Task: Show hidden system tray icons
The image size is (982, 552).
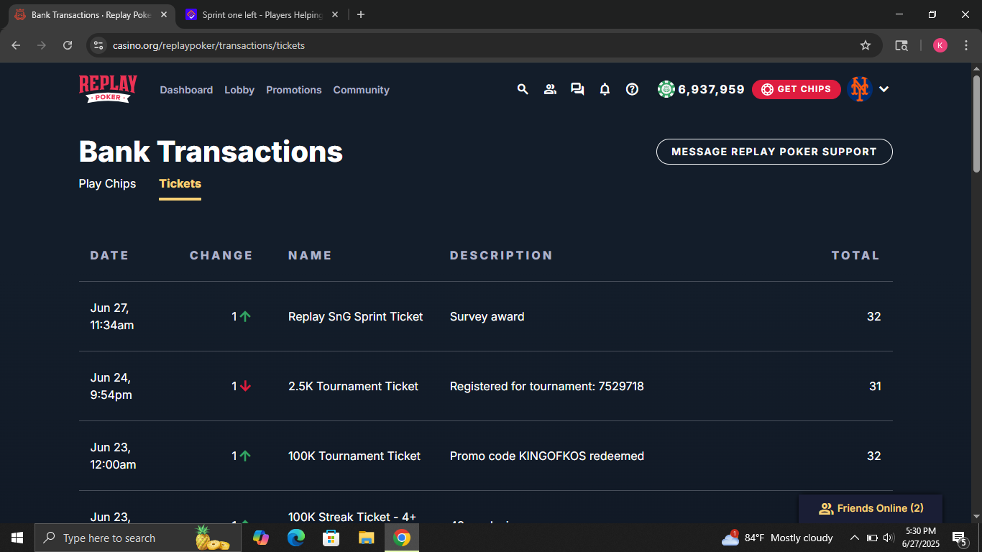Action: [855, 538]
